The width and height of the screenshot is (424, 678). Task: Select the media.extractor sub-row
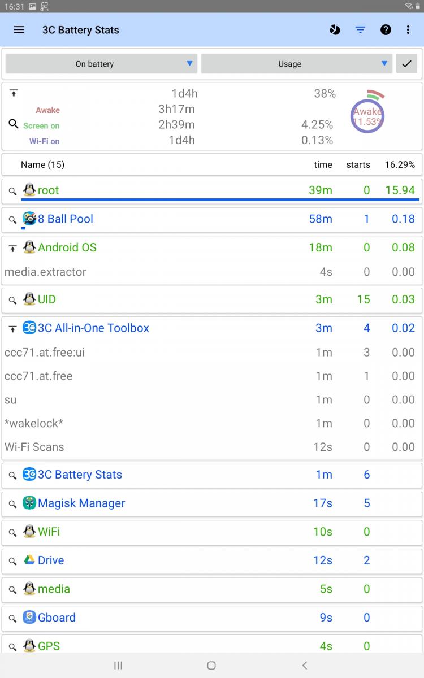click(x=212, y=272)
